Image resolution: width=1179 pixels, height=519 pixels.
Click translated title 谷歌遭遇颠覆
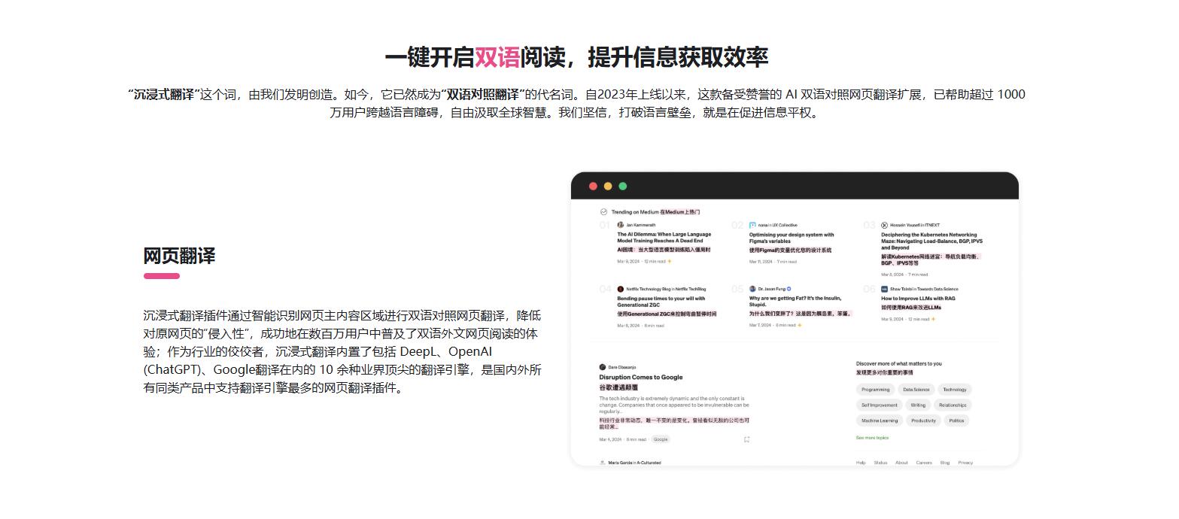pos(618,387)
